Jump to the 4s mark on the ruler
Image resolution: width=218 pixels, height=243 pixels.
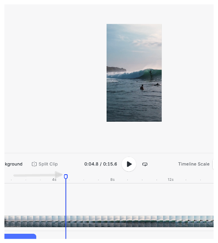[x=54, y=179]
